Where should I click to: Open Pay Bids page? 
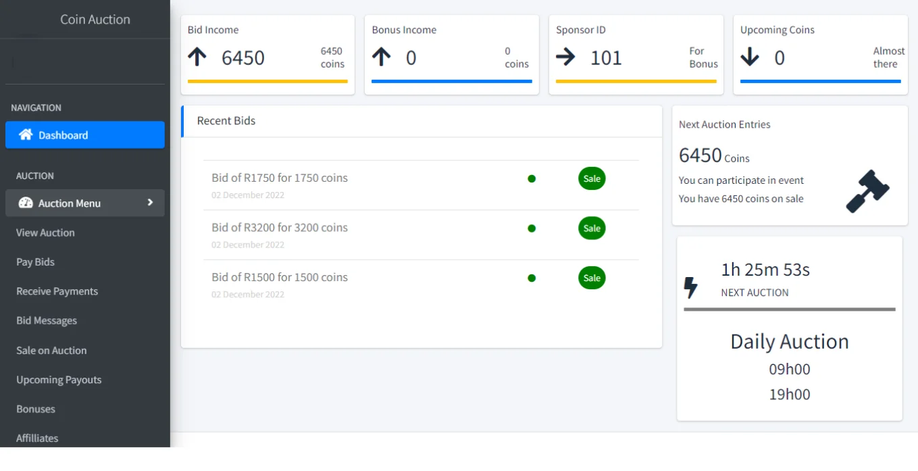[x=35, y=262]
